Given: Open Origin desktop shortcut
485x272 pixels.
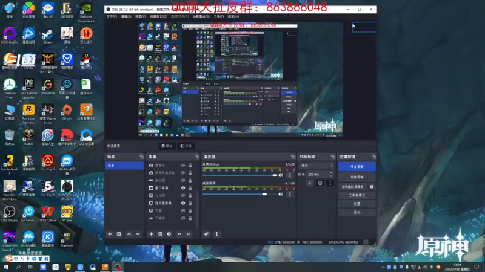Looking at the screenshot, I should [x=67, y=112].
